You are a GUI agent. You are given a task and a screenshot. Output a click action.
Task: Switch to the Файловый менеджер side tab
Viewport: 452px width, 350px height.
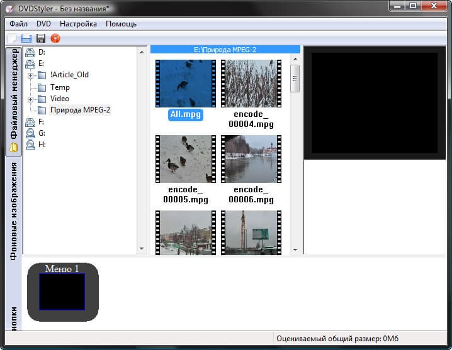pyautogui.click(x=14, y=101)
